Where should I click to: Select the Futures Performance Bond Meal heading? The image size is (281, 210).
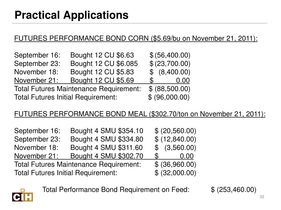140,114
